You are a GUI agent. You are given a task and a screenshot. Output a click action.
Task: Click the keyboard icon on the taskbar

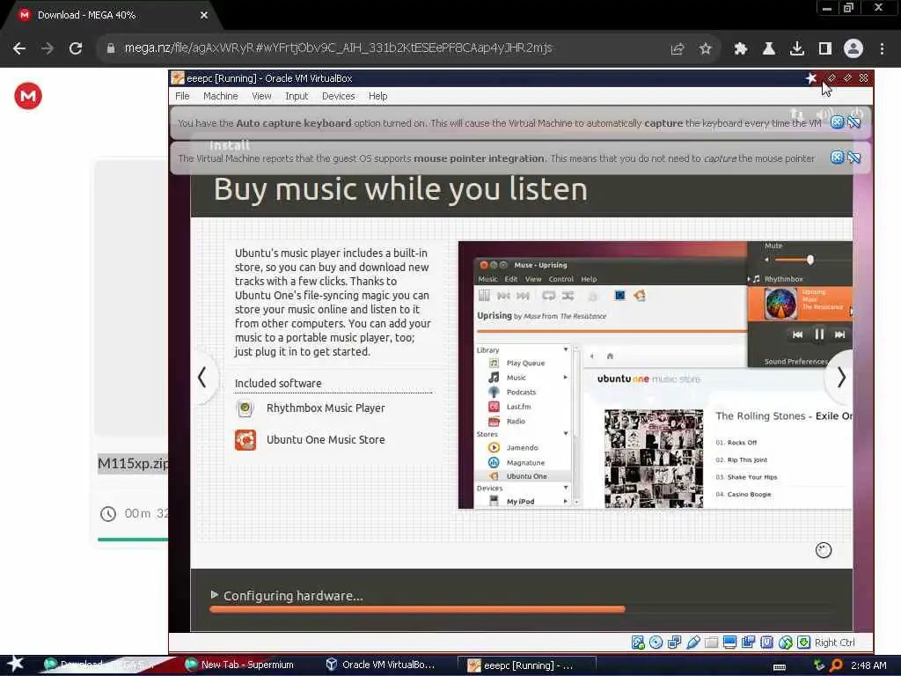coord(780,666)
